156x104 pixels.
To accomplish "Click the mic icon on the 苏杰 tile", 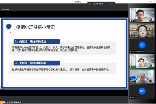I will click(x=131, y=98).
